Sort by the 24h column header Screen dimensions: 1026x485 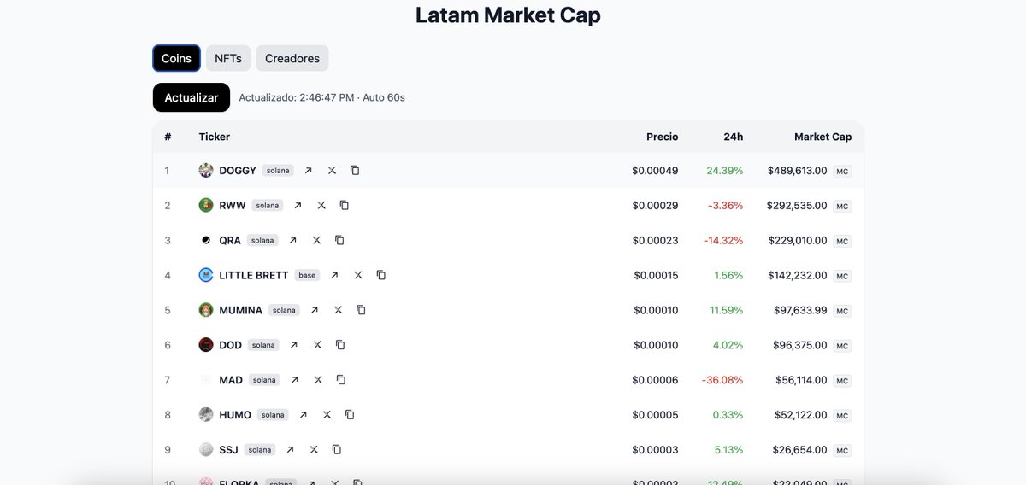tap(733, 137)
